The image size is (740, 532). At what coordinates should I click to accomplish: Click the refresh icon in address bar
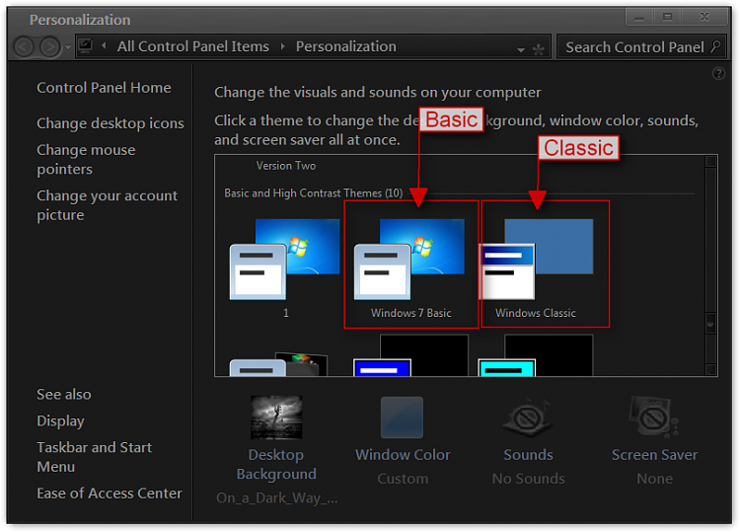pyautogui.click(x=538, y=49)
